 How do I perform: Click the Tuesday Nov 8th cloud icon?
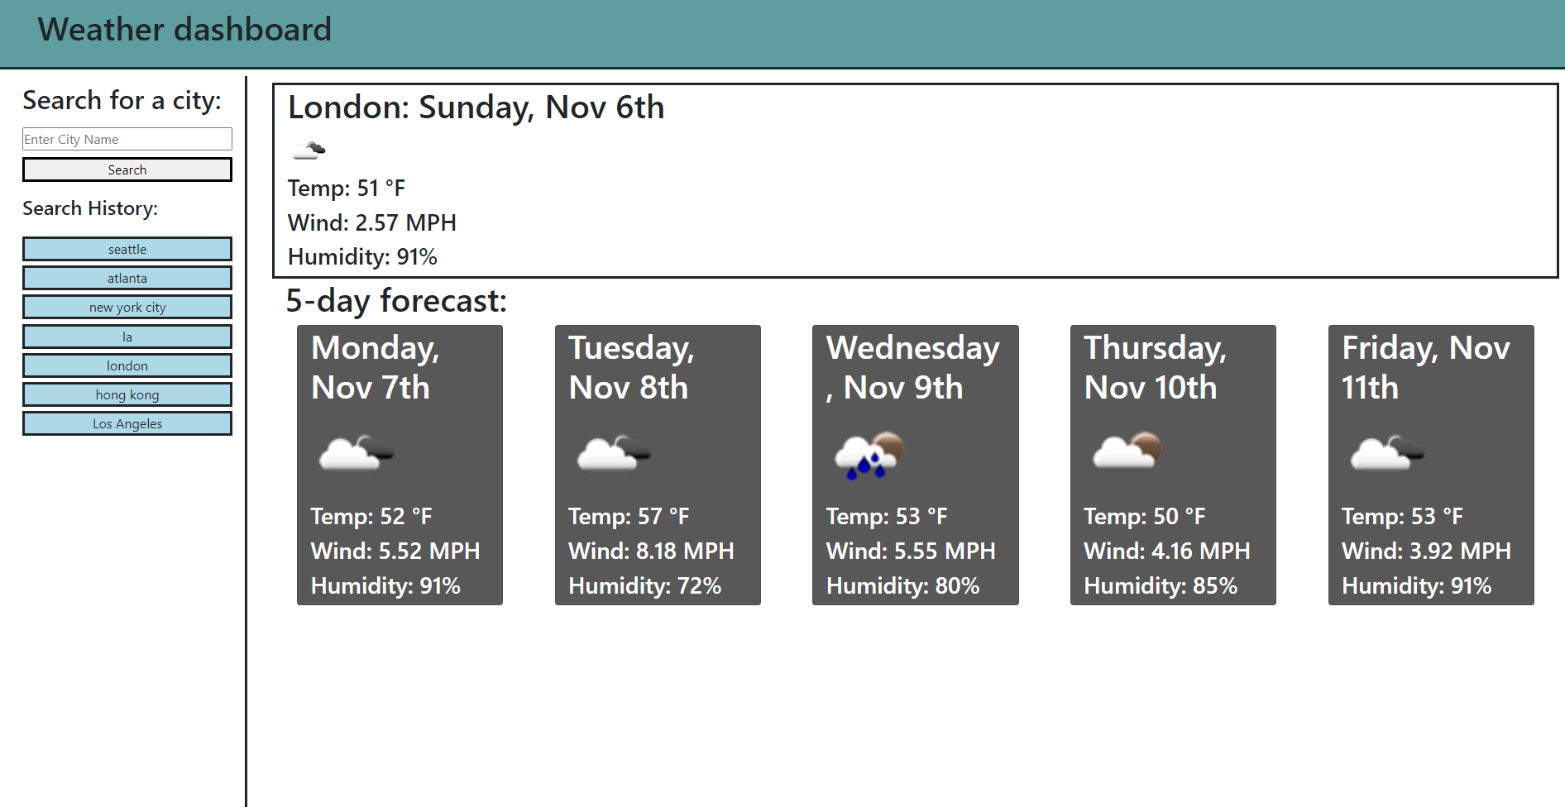pos(615,452)
